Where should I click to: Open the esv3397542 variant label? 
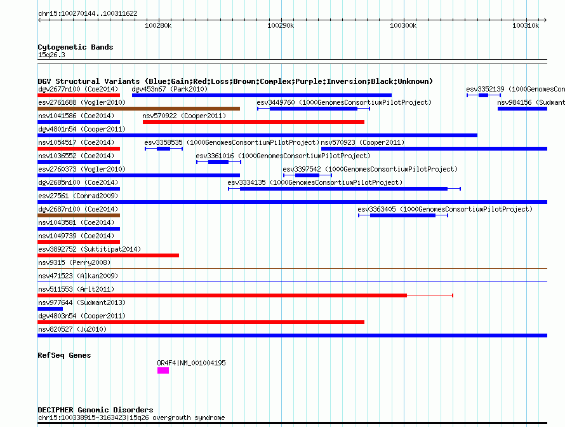click(x=370, y=169)
